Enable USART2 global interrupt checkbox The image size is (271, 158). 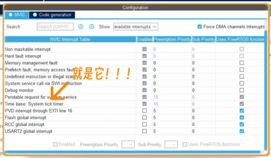[x=145, y=131]
